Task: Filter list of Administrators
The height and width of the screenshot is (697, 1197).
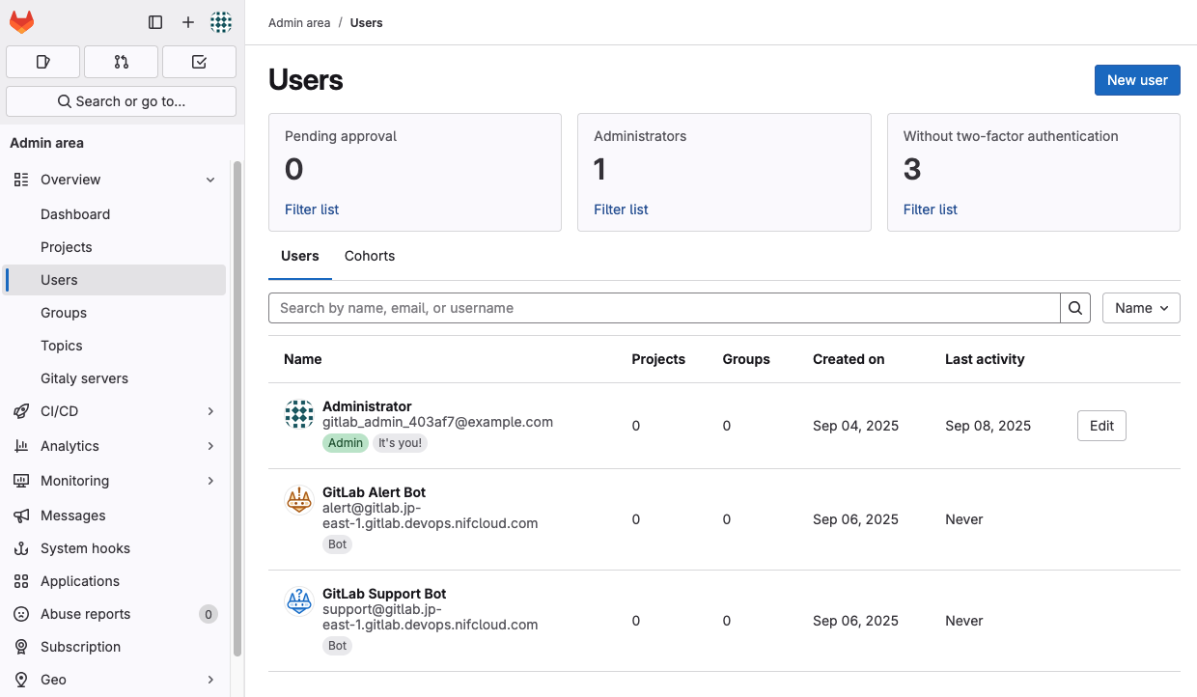Action: click(x=621, y=209)
